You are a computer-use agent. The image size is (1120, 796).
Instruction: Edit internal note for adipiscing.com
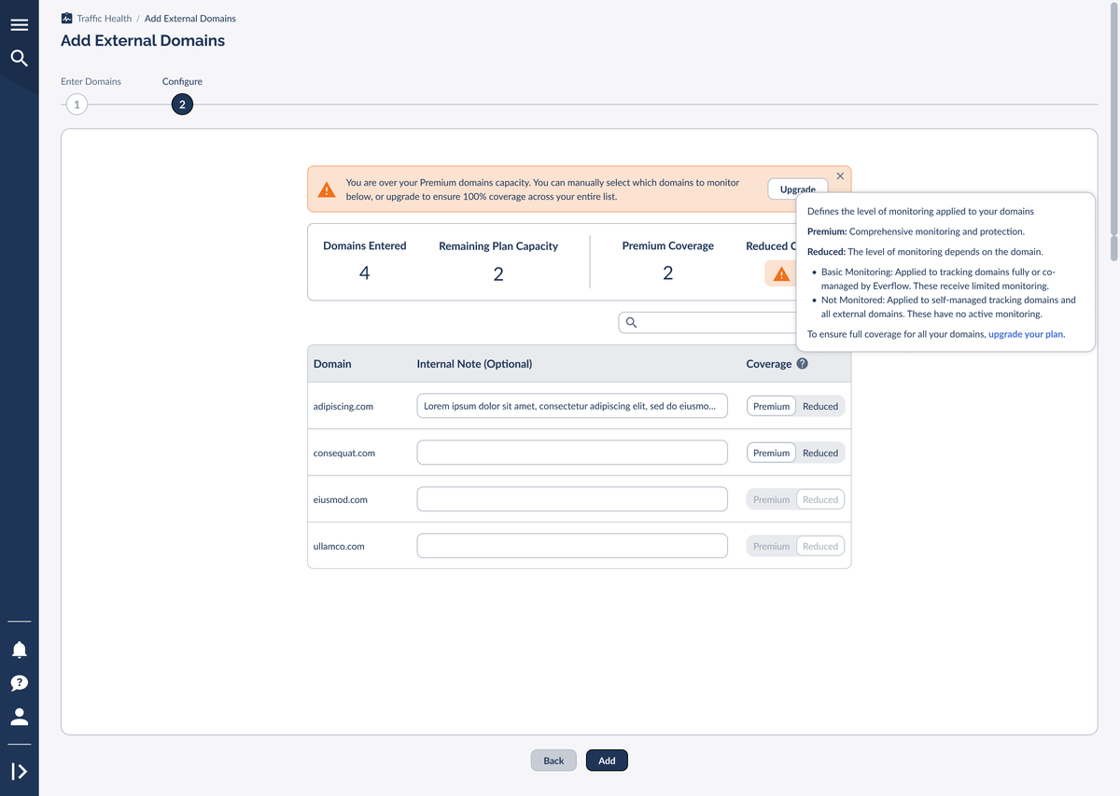572,406
